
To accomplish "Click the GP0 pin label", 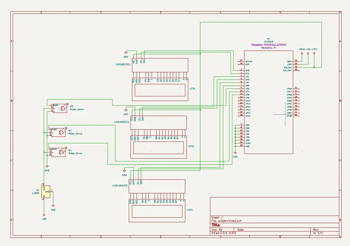I will (x=247, y=70).
